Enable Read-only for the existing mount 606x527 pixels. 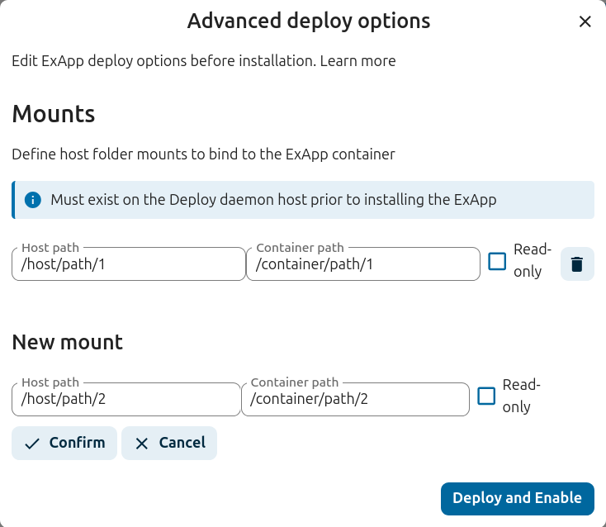(x=497, y=262)
